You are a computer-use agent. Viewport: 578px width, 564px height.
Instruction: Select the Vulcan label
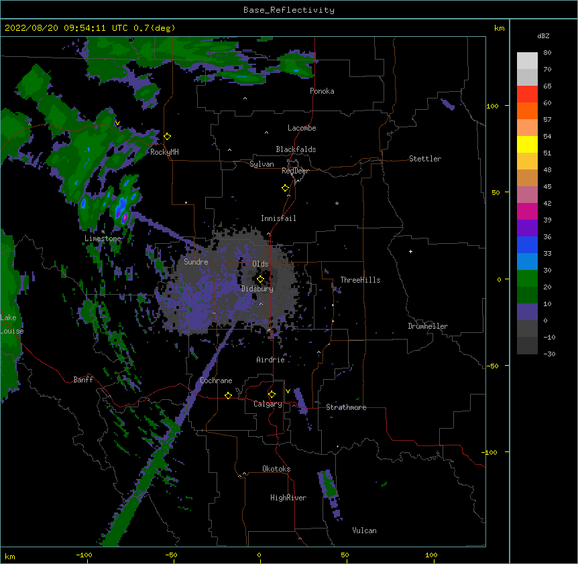tap(364, 531)
